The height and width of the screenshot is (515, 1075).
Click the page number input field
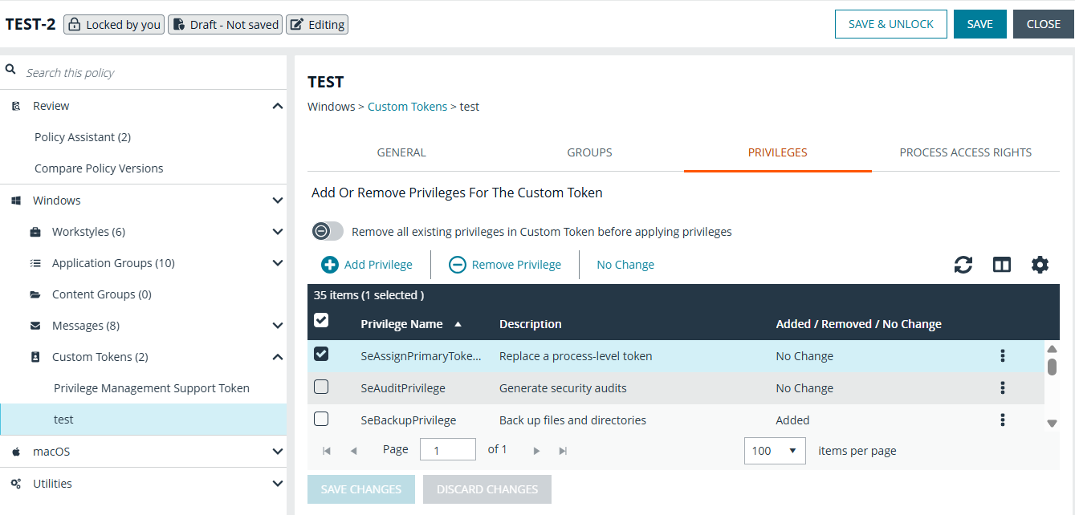tap(448, 450)
